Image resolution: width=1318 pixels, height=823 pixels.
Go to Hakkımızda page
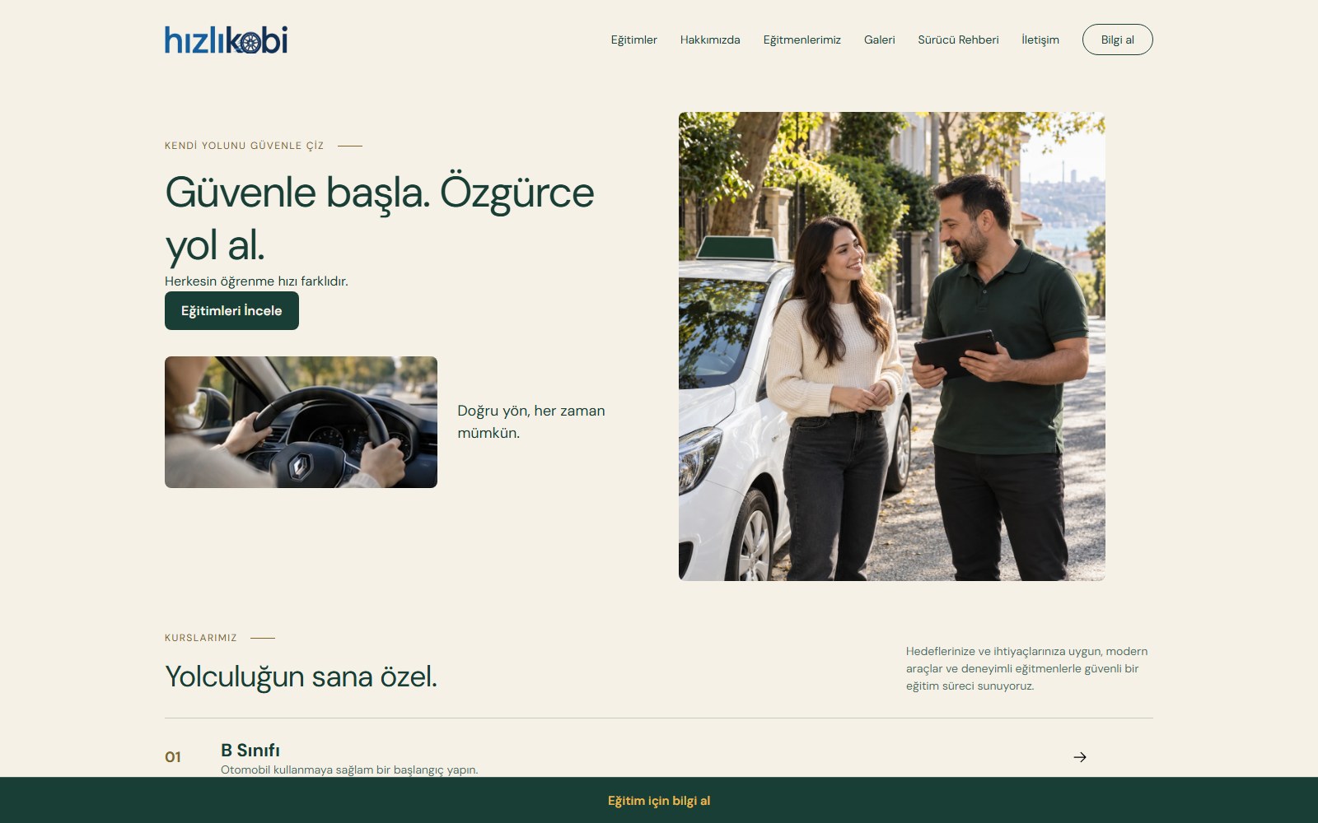710,40
